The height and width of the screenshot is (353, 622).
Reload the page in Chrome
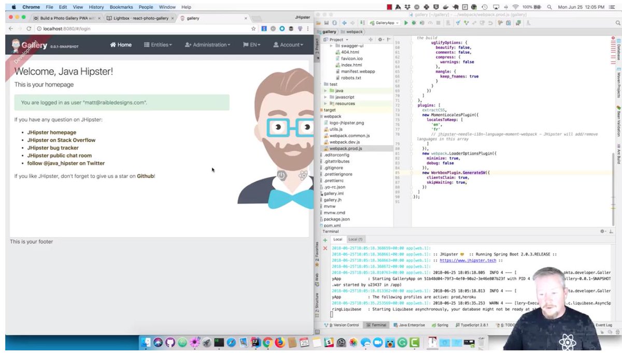[29, 28]
